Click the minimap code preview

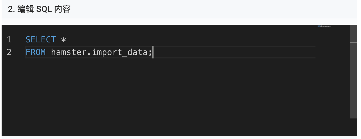324,26
